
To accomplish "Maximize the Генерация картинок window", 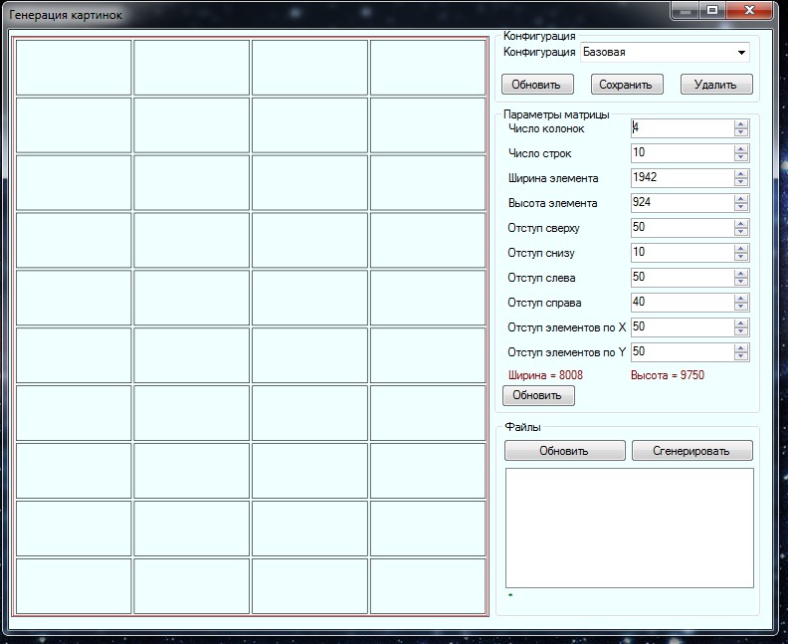I will [712, 11].
